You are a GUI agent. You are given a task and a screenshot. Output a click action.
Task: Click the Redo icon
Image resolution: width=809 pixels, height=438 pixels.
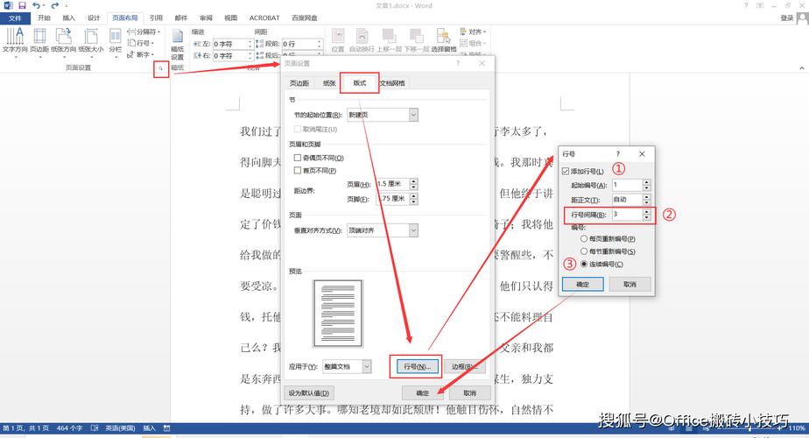click(x=54, y=5)
